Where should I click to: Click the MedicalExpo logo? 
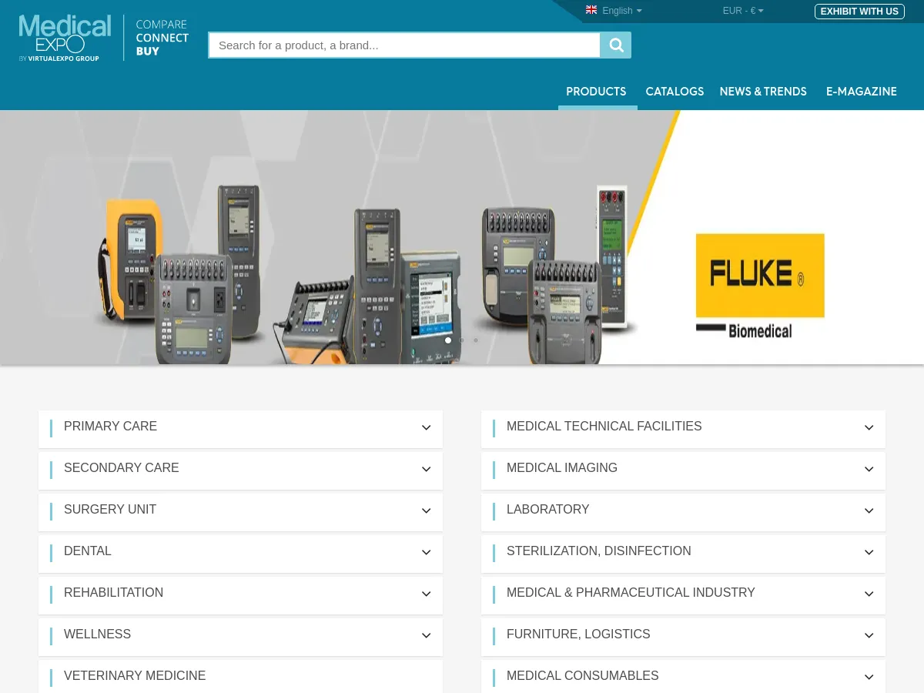pyautogui.click(x=65, y=38)
